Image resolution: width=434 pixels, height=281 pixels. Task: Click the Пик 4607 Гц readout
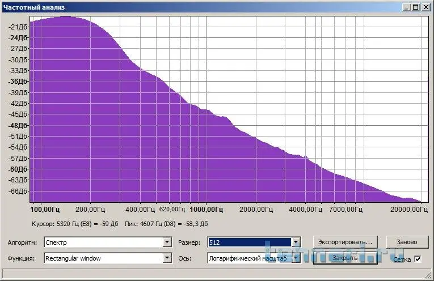click(x=166, y=224)
